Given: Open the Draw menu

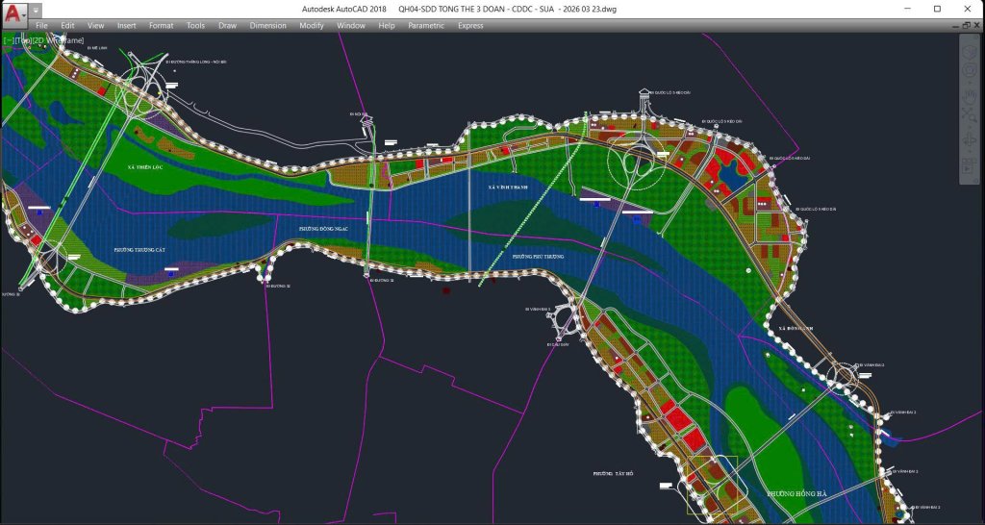Looking at the screenshot, I should [227, 26].
